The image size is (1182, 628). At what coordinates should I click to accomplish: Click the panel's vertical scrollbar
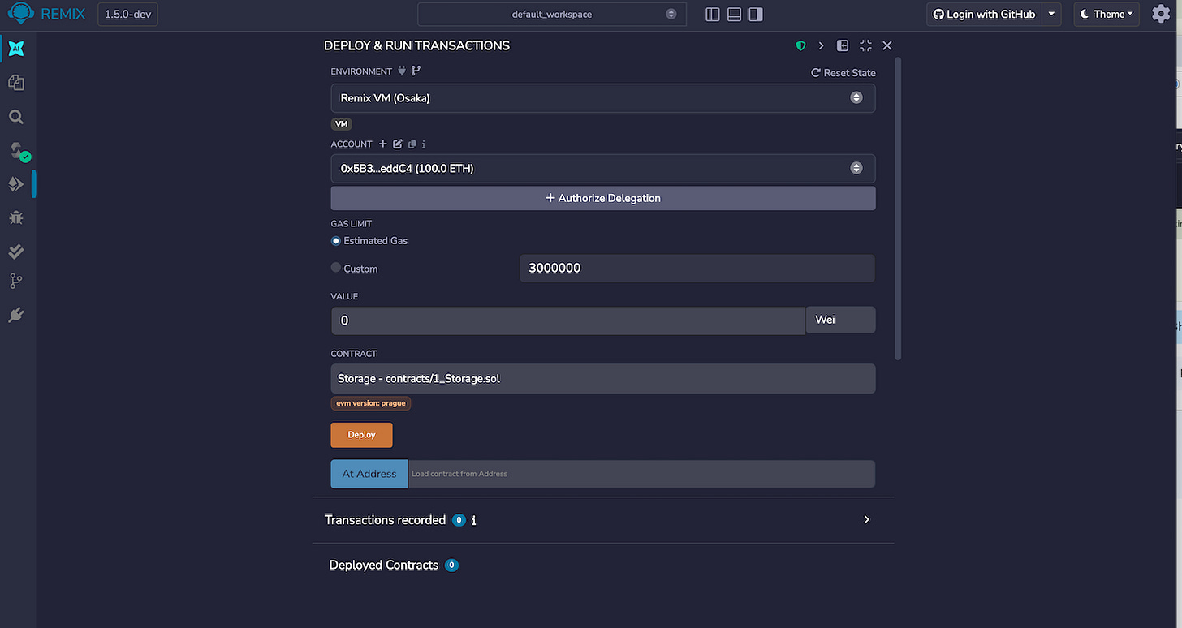(897, 207)
